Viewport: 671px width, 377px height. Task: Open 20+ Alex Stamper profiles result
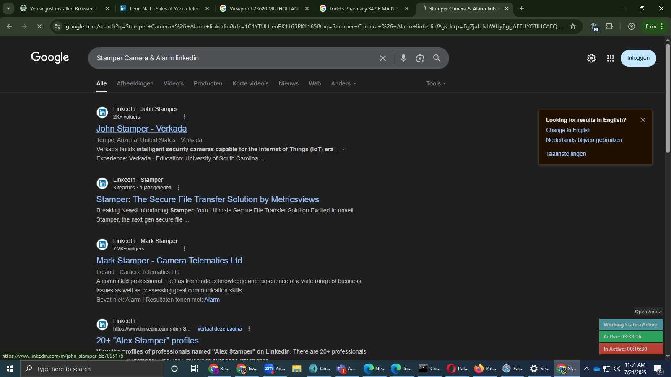[x=147, y=341]
